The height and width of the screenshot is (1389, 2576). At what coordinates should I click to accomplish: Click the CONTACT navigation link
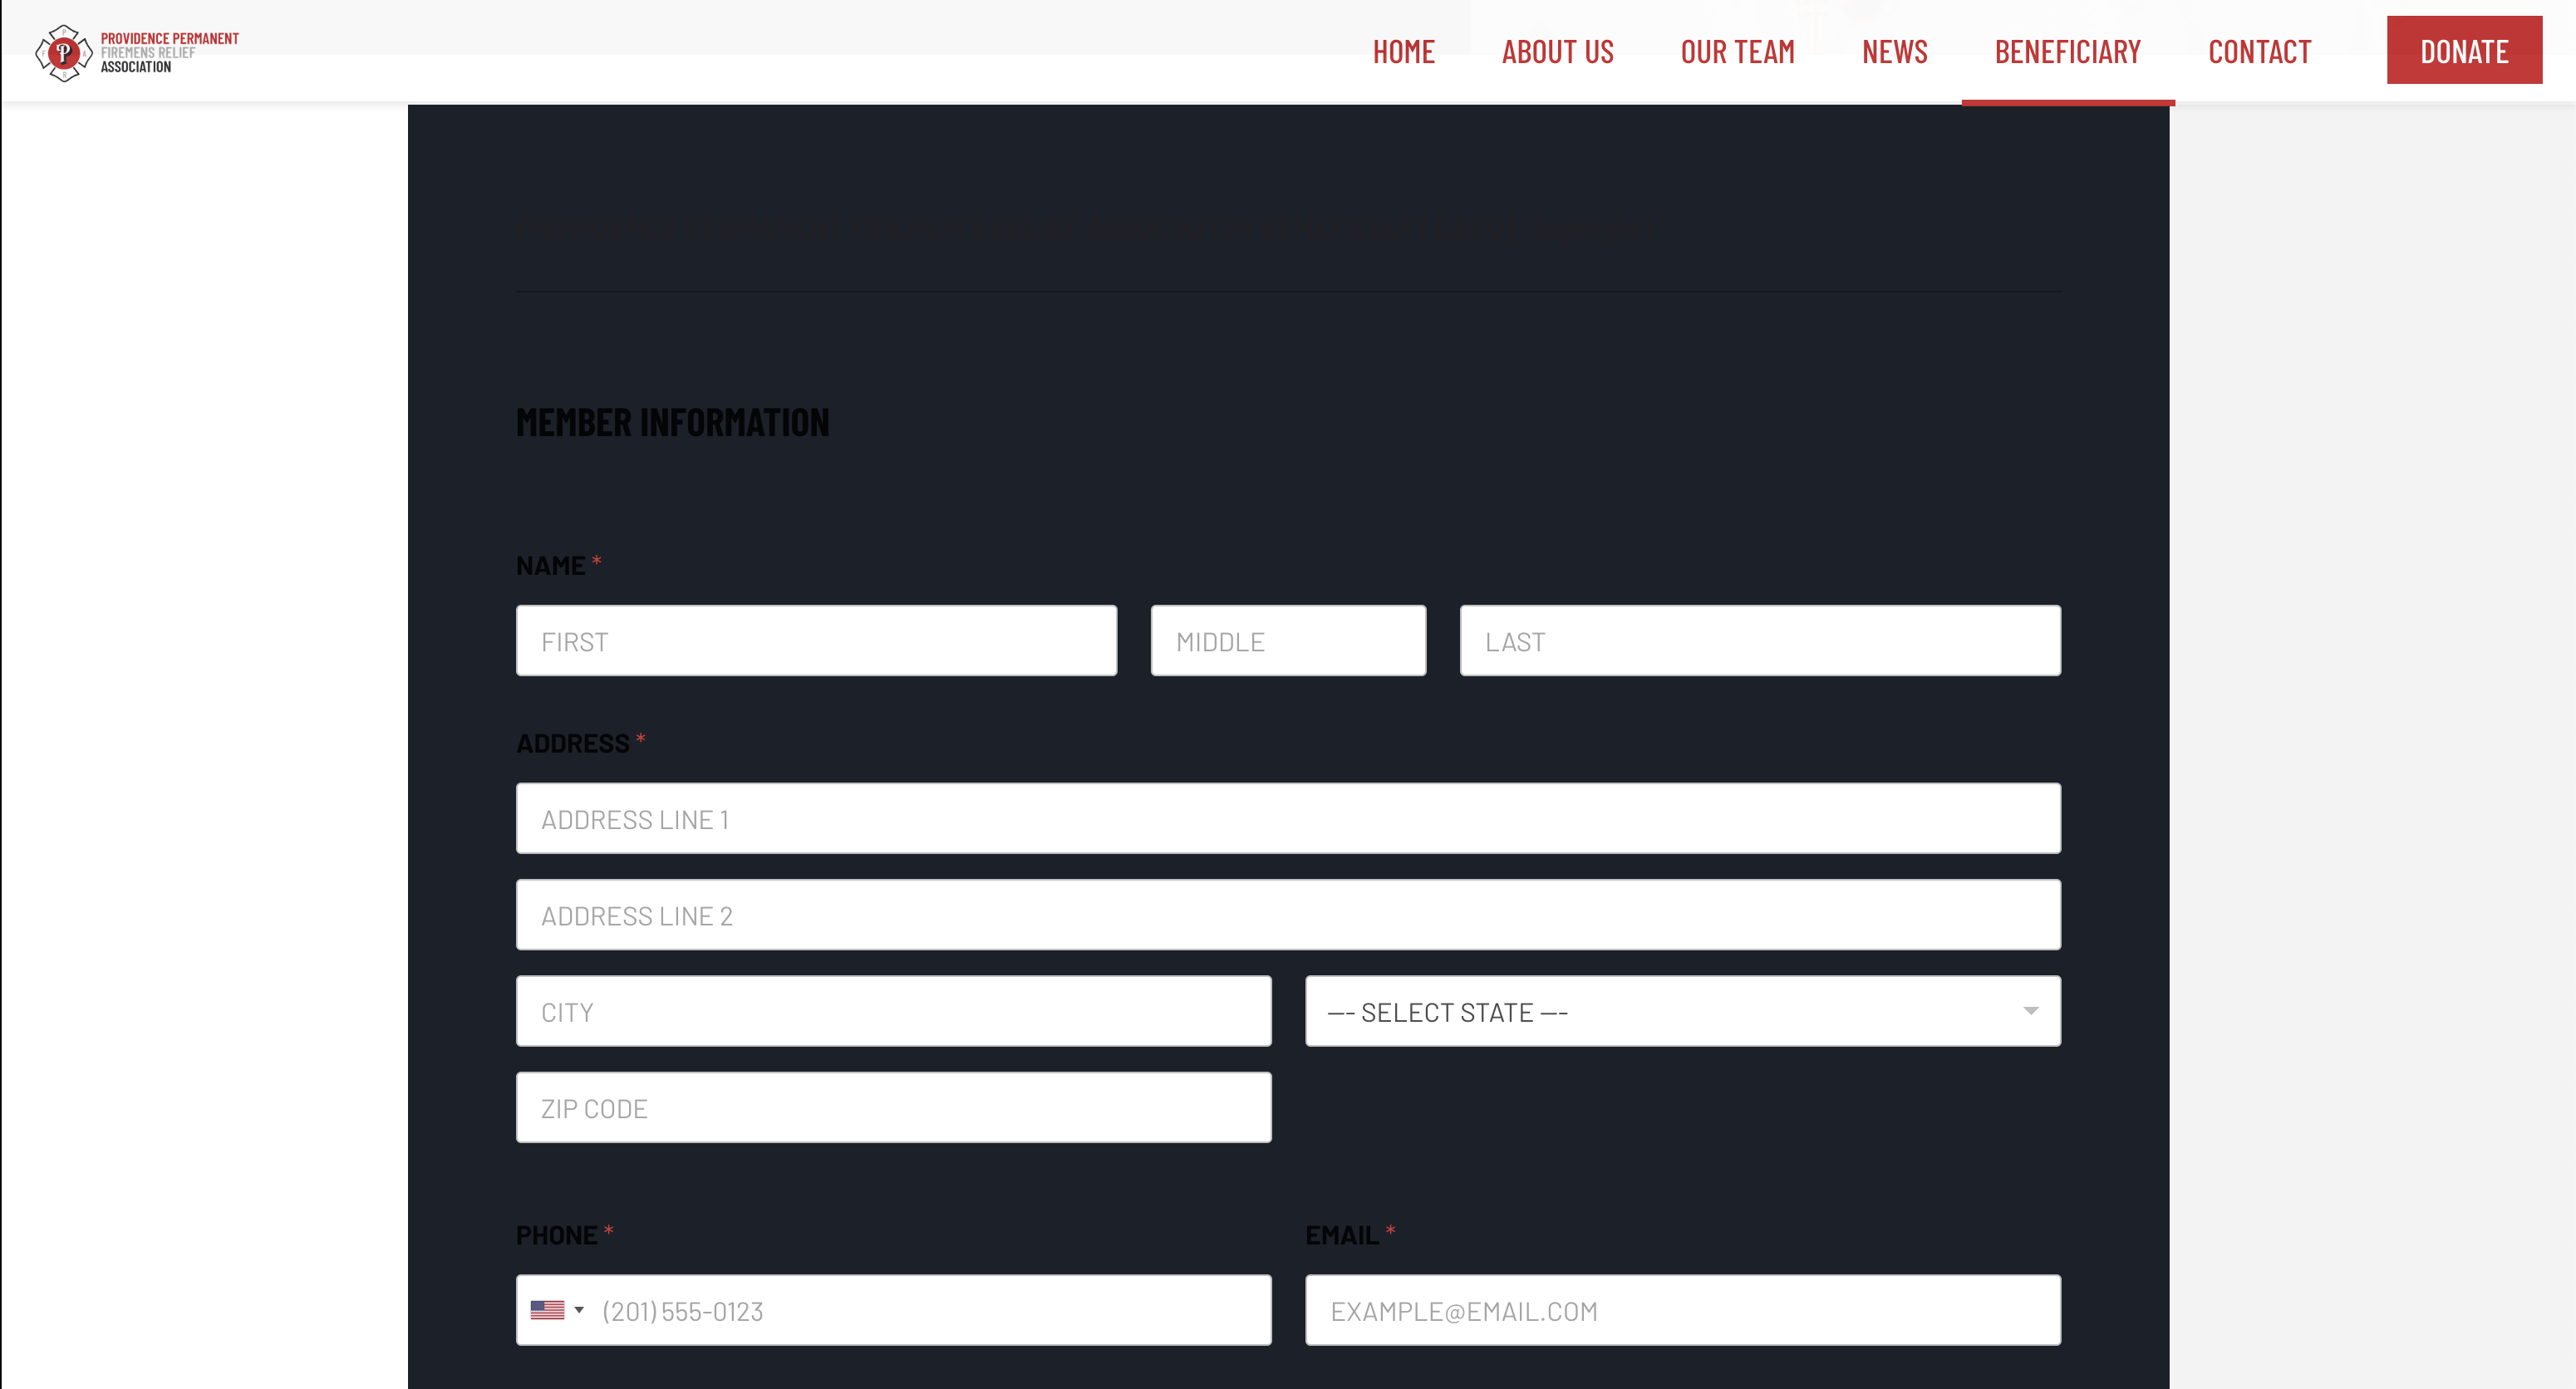2258,50
